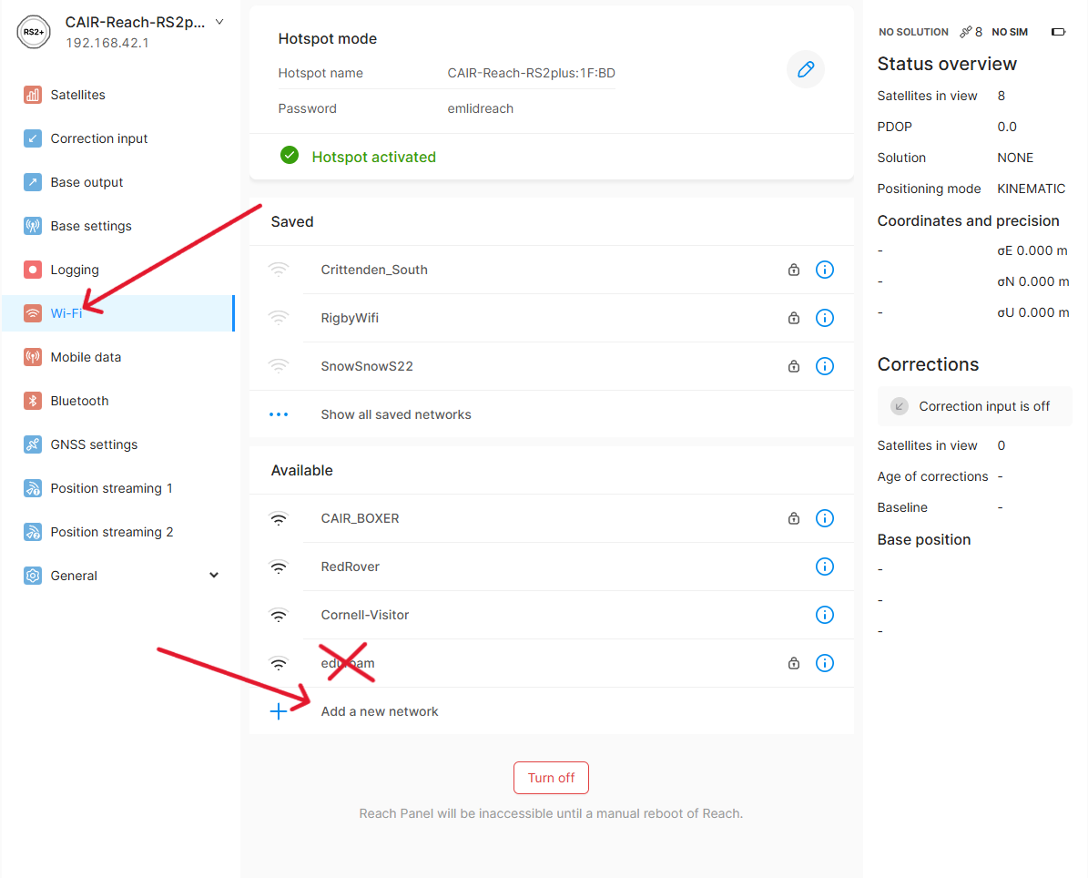Image resolution: width=1088 pixels, height=878 pixels.
Task: Click the GNSS settings satellite icon
Action: coord(33,444)
